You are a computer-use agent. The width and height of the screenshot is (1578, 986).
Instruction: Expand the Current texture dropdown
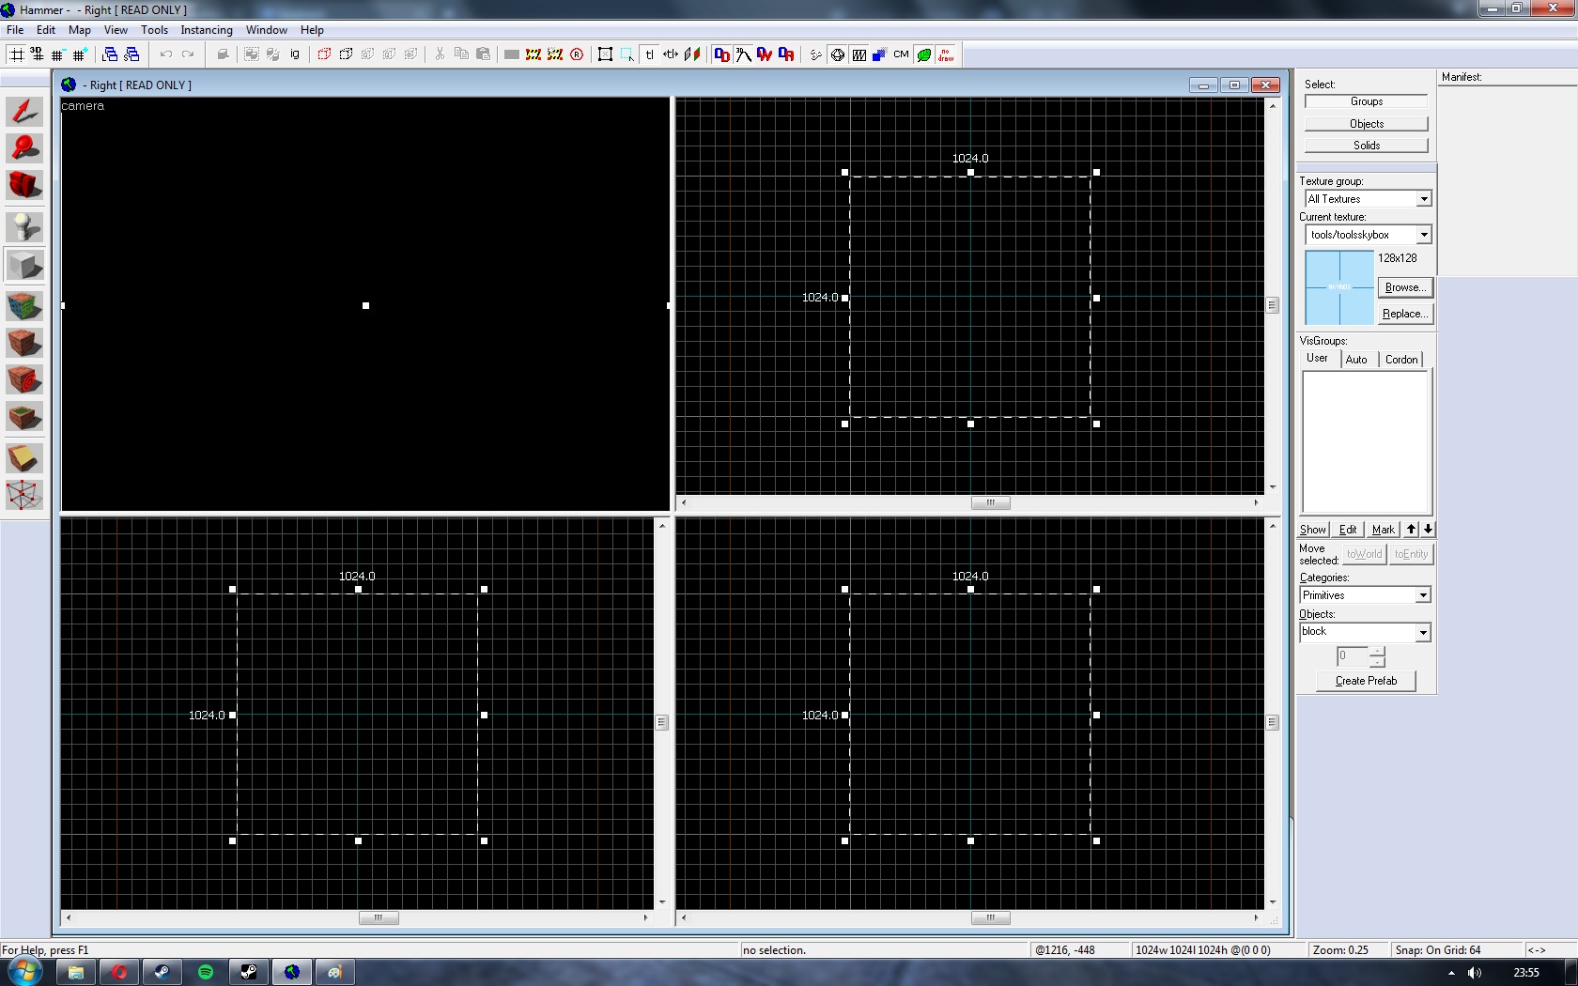[1424, 235]
